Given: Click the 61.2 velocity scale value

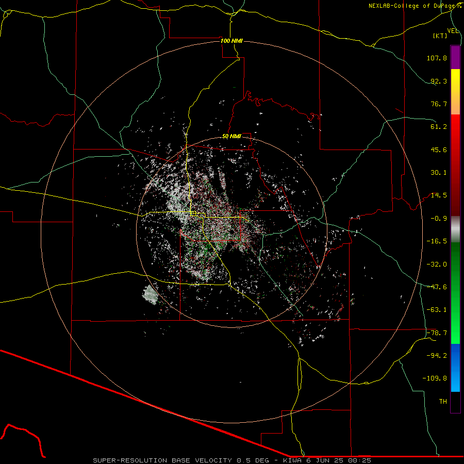Looking at the screenshot, I should (439, 127).
